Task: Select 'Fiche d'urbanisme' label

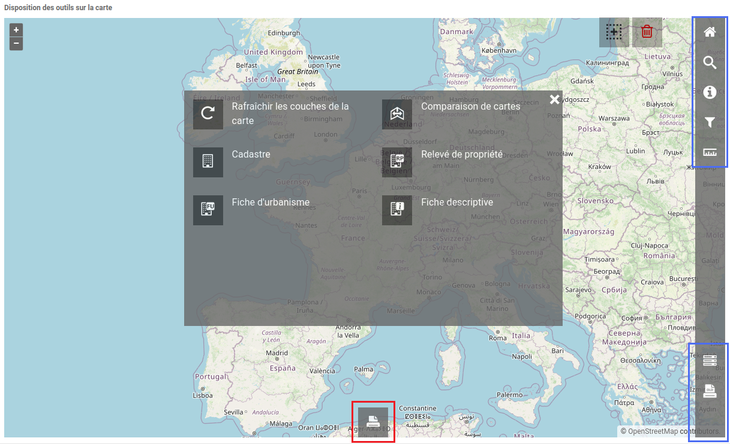Action: tap(271, 202)
